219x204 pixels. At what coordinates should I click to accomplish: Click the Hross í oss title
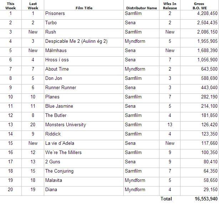pyautogui.click(x=57, y=60)
